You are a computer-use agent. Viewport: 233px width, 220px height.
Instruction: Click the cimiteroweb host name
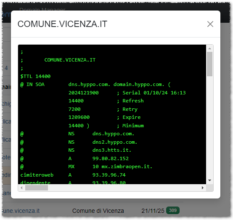click(37, 175)
